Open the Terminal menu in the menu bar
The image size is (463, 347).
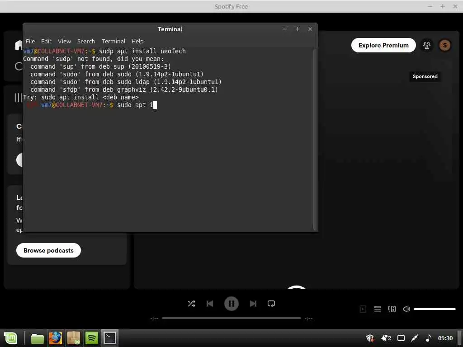click(x=113, y=41)
